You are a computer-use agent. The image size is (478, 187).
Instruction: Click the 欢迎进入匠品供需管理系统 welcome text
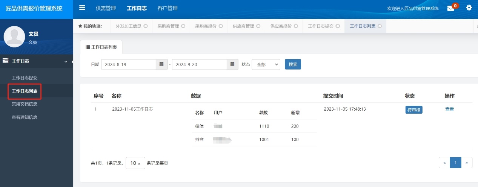[x=413, y=8]
